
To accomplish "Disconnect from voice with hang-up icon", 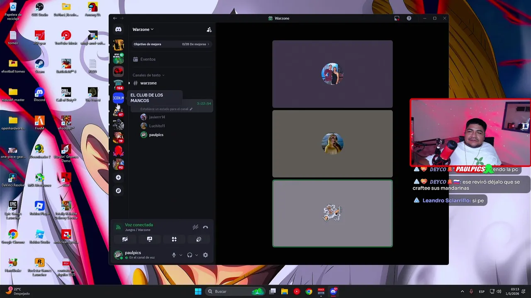I will [x=205, y=227].
